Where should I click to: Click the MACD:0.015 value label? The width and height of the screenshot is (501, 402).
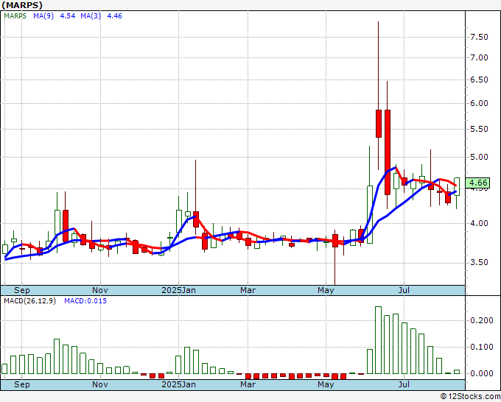point(85,301)
